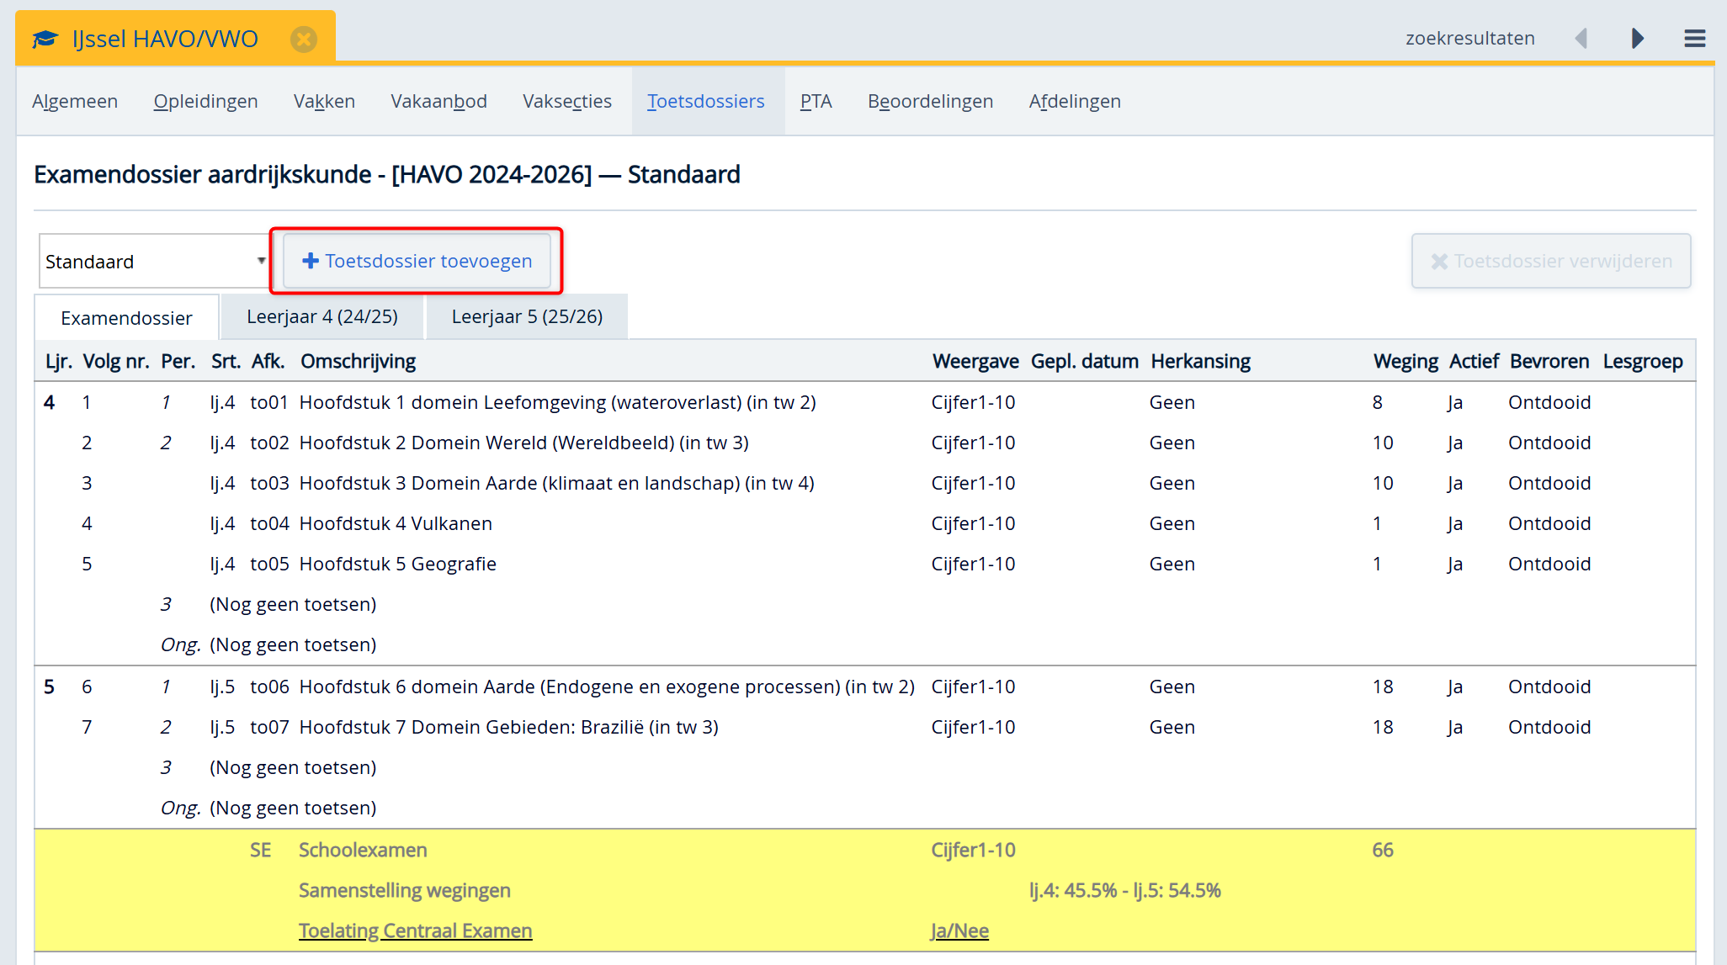
Task: Close the IJssel HAVO/VWO tab
Action: 304,39
